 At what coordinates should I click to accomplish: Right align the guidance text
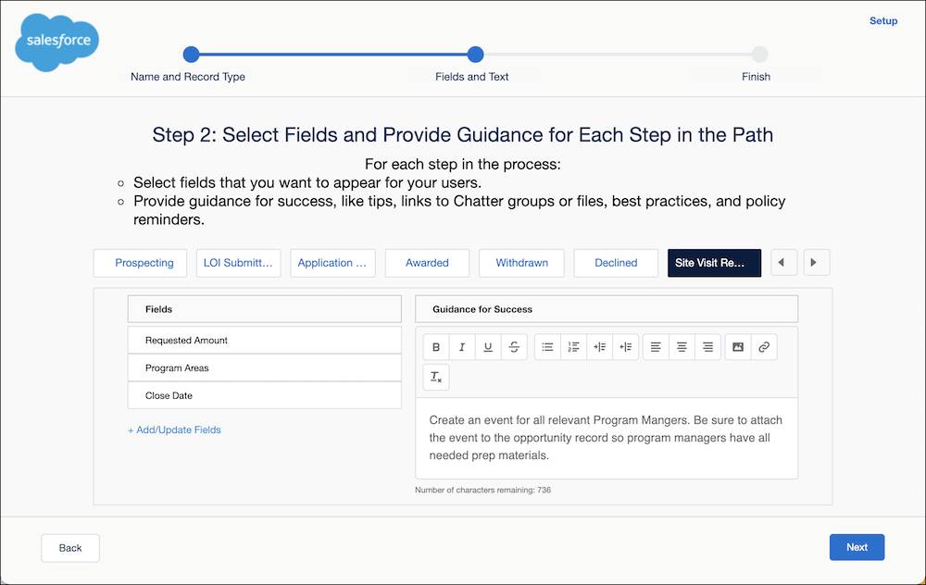(x=707, y=346)
